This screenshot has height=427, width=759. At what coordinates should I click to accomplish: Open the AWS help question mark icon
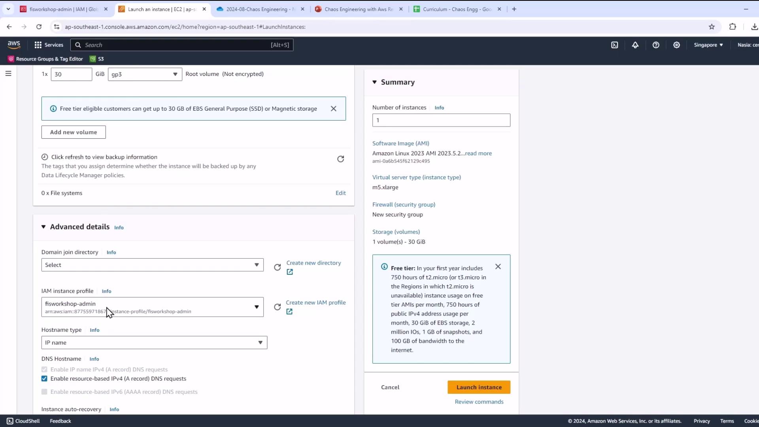[x=656, y=45]
